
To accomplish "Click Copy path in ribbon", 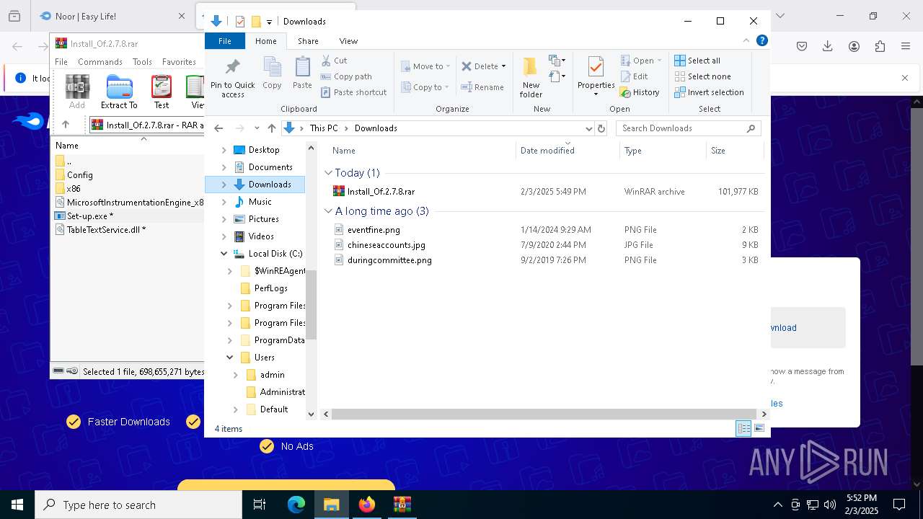I will [346, 76].
